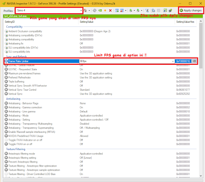Select Antialiasing - Transparency Supersampling row
This screenshot has width=205, height=182.
coord(100,128)
